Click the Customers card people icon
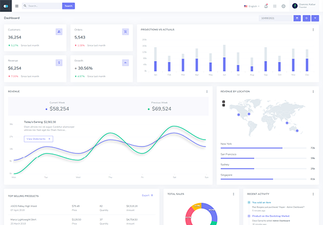323x225 pixels. 59,32
